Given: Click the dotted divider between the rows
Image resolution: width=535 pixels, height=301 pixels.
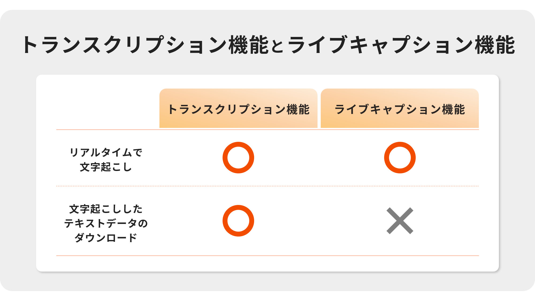Looking at the screenshot, I should point(267,186).
